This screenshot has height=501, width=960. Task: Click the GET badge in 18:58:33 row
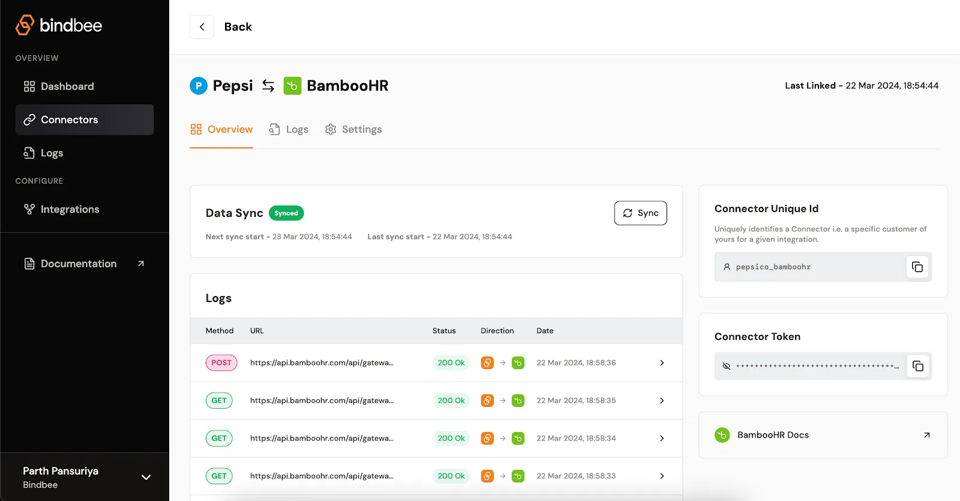coord(219,476)
